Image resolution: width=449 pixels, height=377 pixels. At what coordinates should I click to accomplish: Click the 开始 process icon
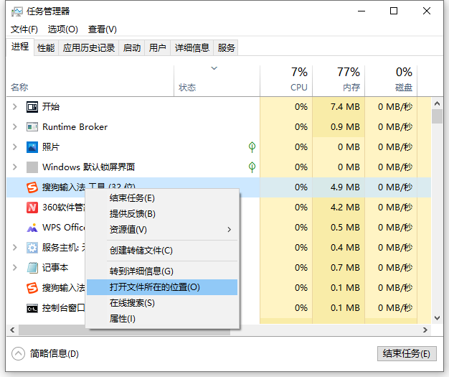32,107
